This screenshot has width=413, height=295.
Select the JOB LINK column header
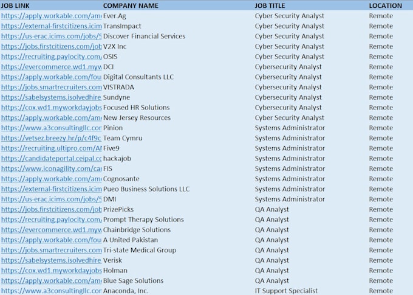(x=15, y=5)
